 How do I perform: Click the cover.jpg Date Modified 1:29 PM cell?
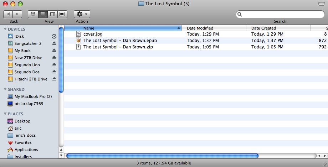(x=203, y=34)
